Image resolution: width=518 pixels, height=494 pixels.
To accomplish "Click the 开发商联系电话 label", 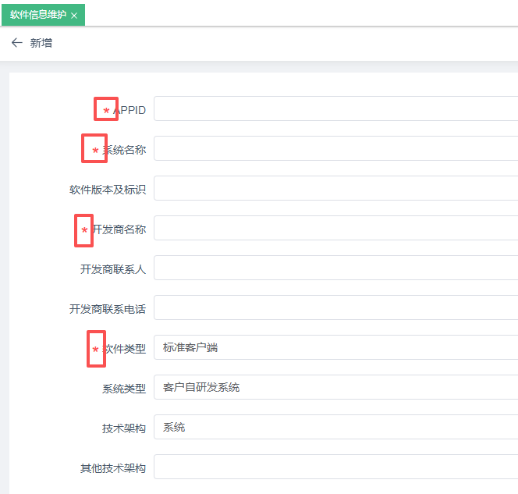I will point(108,309).
